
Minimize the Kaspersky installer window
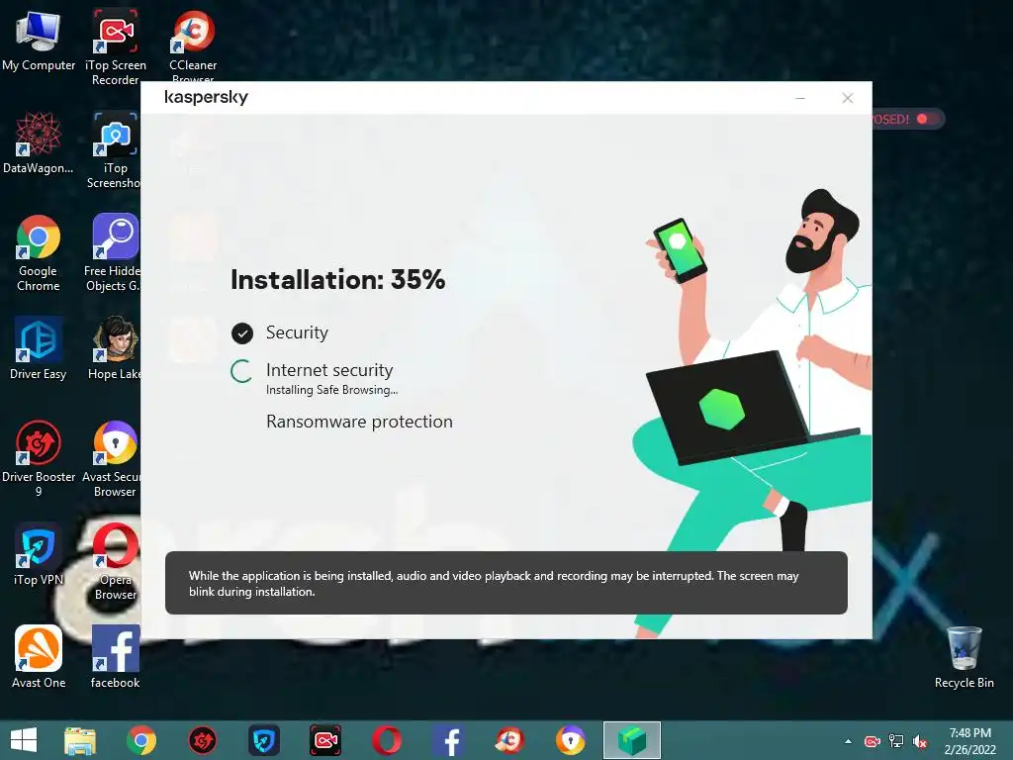click(799, 98)
